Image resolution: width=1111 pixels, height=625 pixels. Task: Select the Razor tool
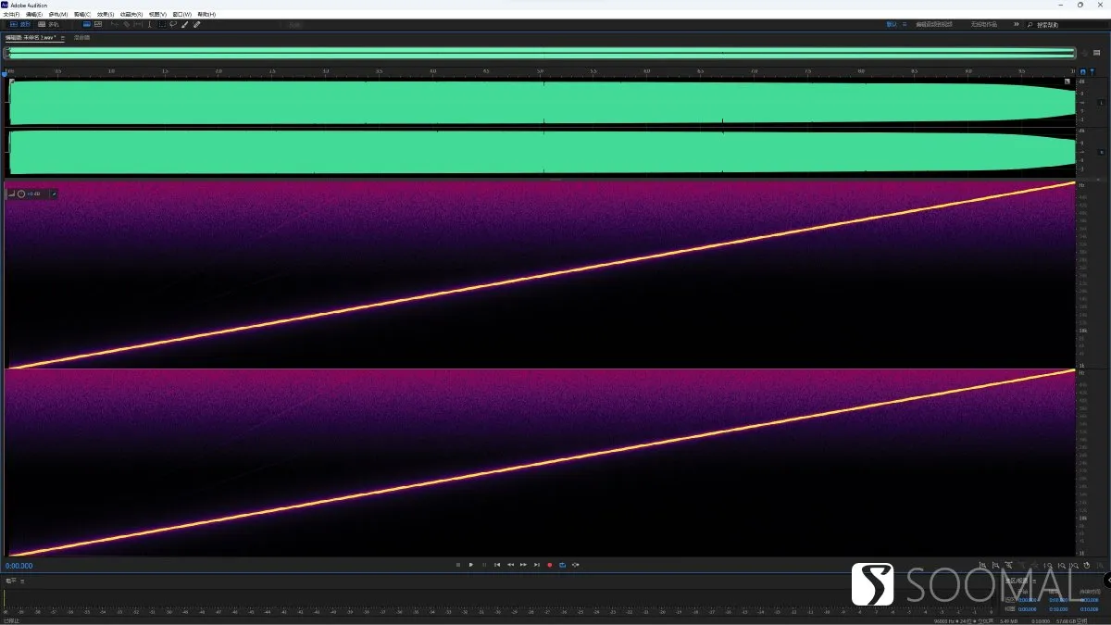tap(126, 24)
